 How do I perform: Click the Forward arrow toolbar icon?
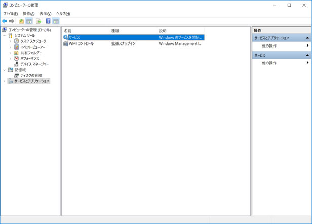[12, 21]
